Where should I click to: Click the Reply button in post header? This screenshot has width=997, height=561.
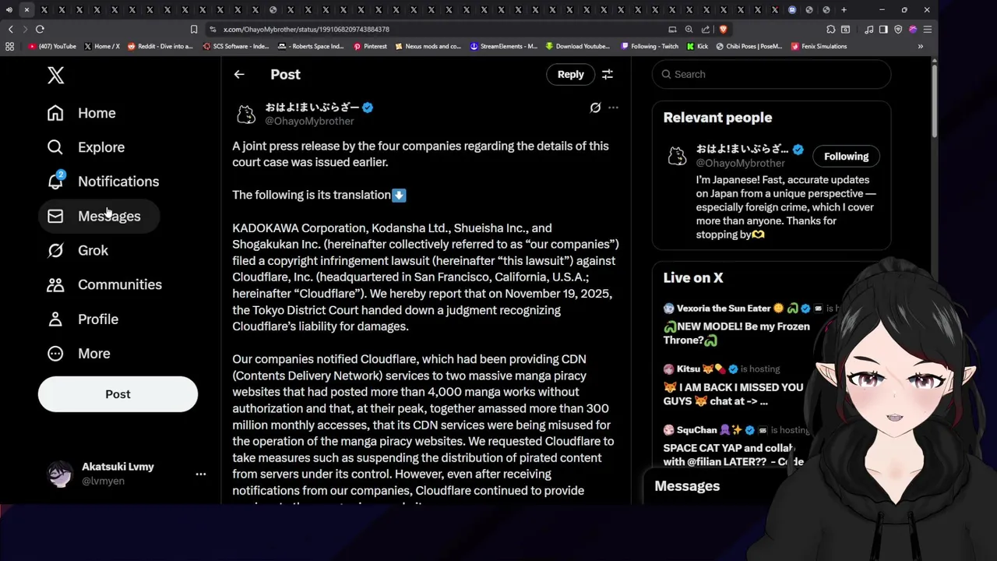[x=570, y=74]
